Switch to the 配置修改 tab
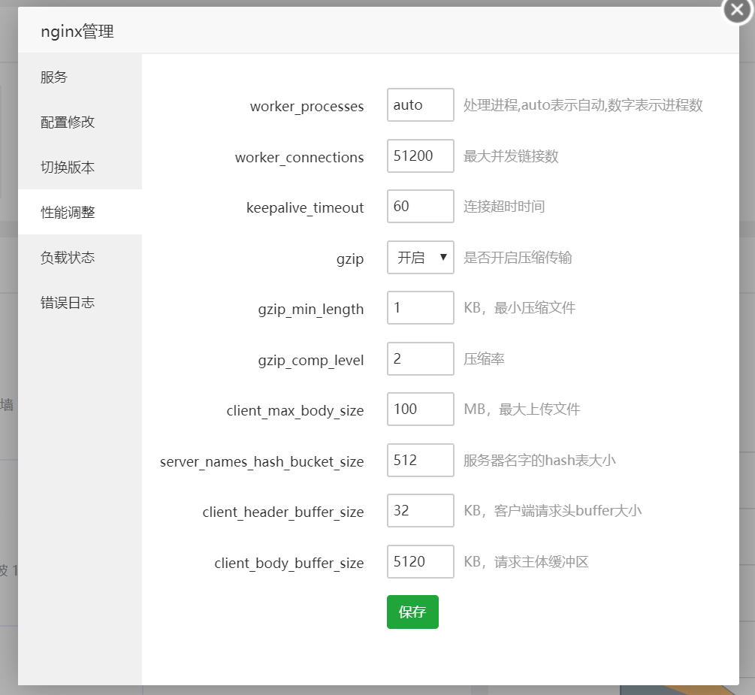 tap(80, 122)
